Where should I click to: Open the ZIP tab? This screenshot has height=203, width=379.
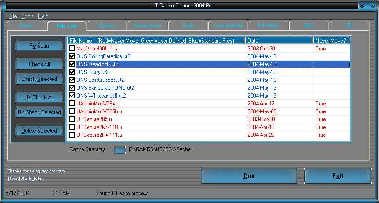[349, 25]
